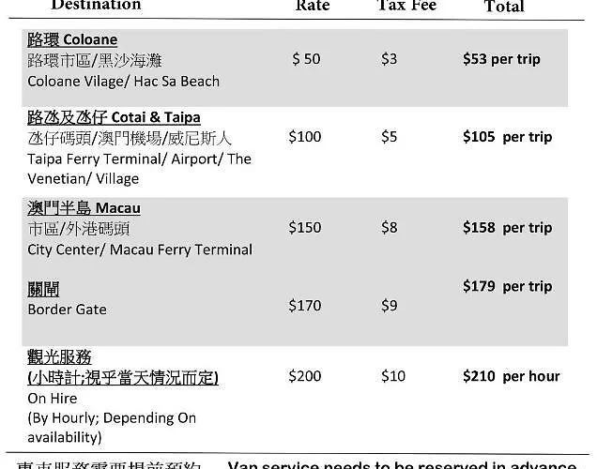
Task: Click the $105 per trip total
Action: click(x=507, y=137)
